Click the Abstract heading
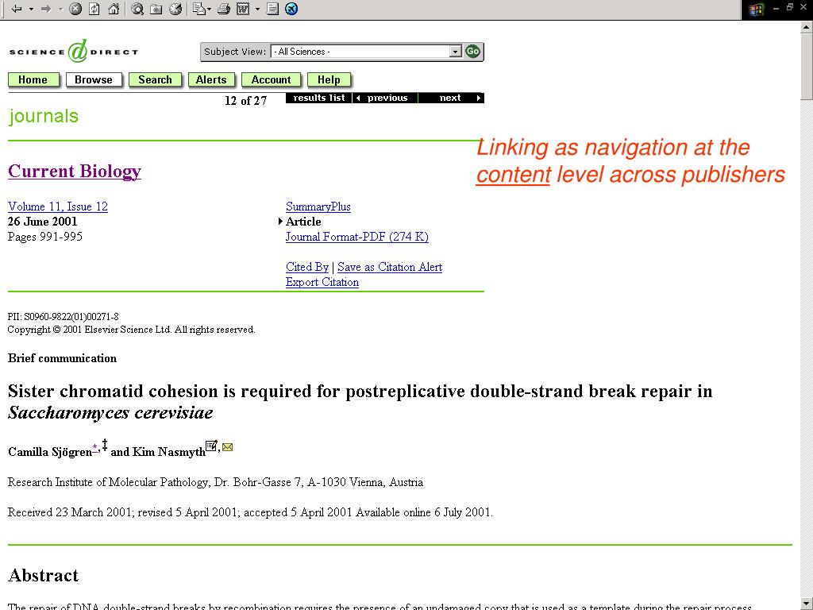The image size is (813, 610). point(44,575)
